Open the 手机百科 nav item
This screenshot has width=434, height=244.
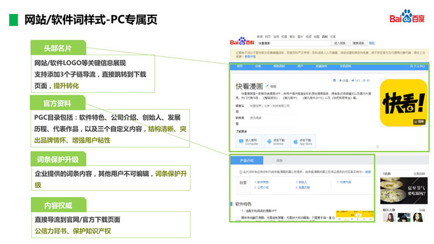click(345, 66)
